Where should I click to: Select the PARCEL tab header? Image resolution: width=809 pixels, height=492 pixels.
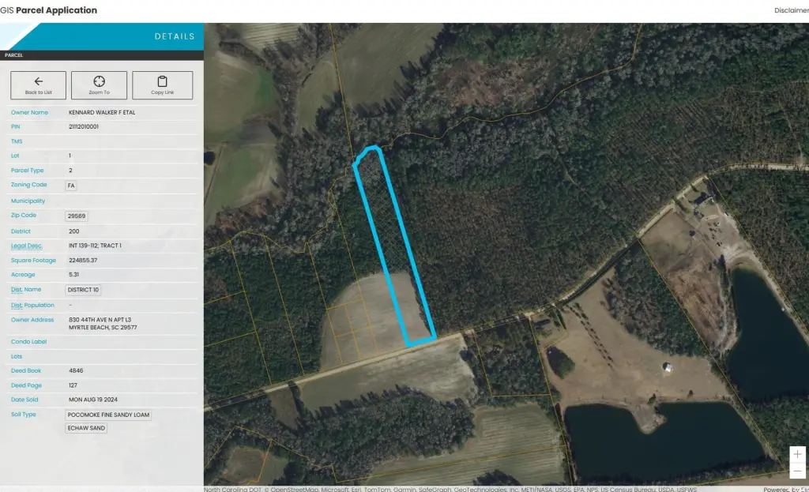click(x=14, y=55)
